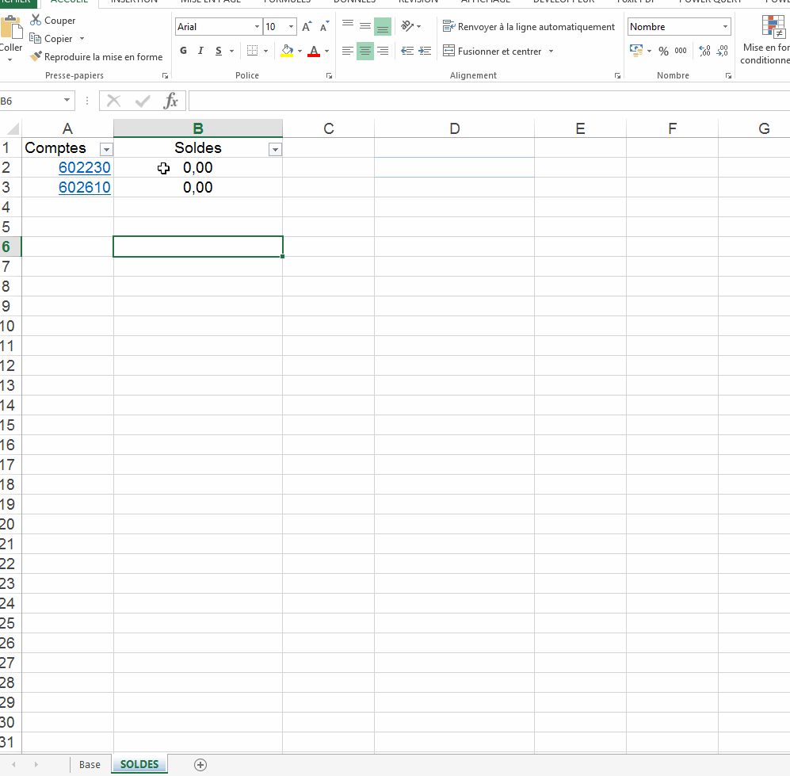790x776 pixels.
Task: Toggle Renvoyer à la ligne automatiquement
Action: (x=529, y=27)
